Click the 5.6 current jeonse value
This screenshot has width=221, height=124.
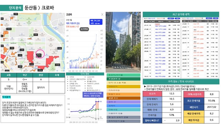pyautogui.click(x=172, y=104)
